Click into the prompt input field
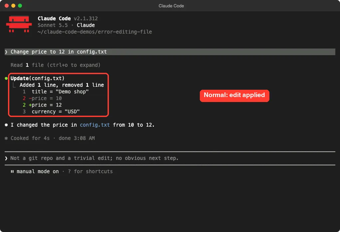Screen dimensions: 340x232 (x=170, y=159)
